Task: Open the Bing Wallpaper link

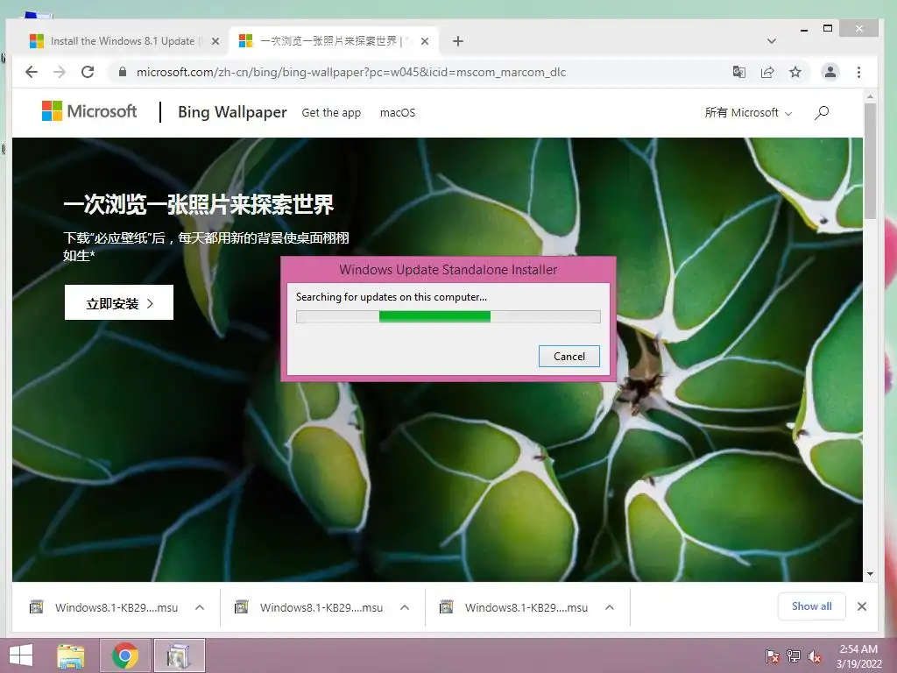Action: (x=232, y=112)
